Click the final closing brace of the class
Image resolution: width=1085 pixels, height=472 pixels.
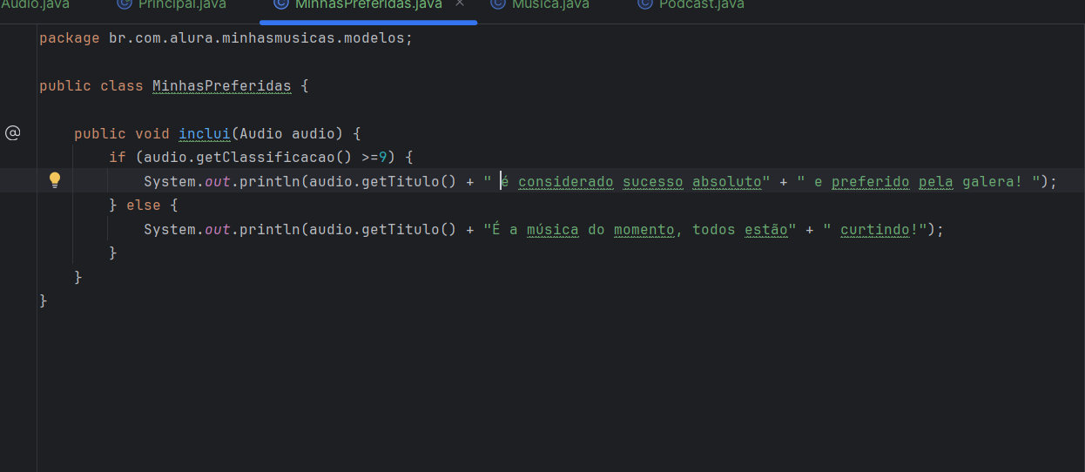click(44, 300)
